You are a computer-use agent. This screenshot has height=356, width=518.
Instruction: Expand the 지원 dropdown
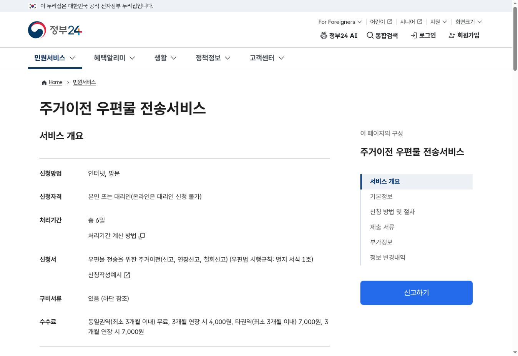(x=438, y=22)
